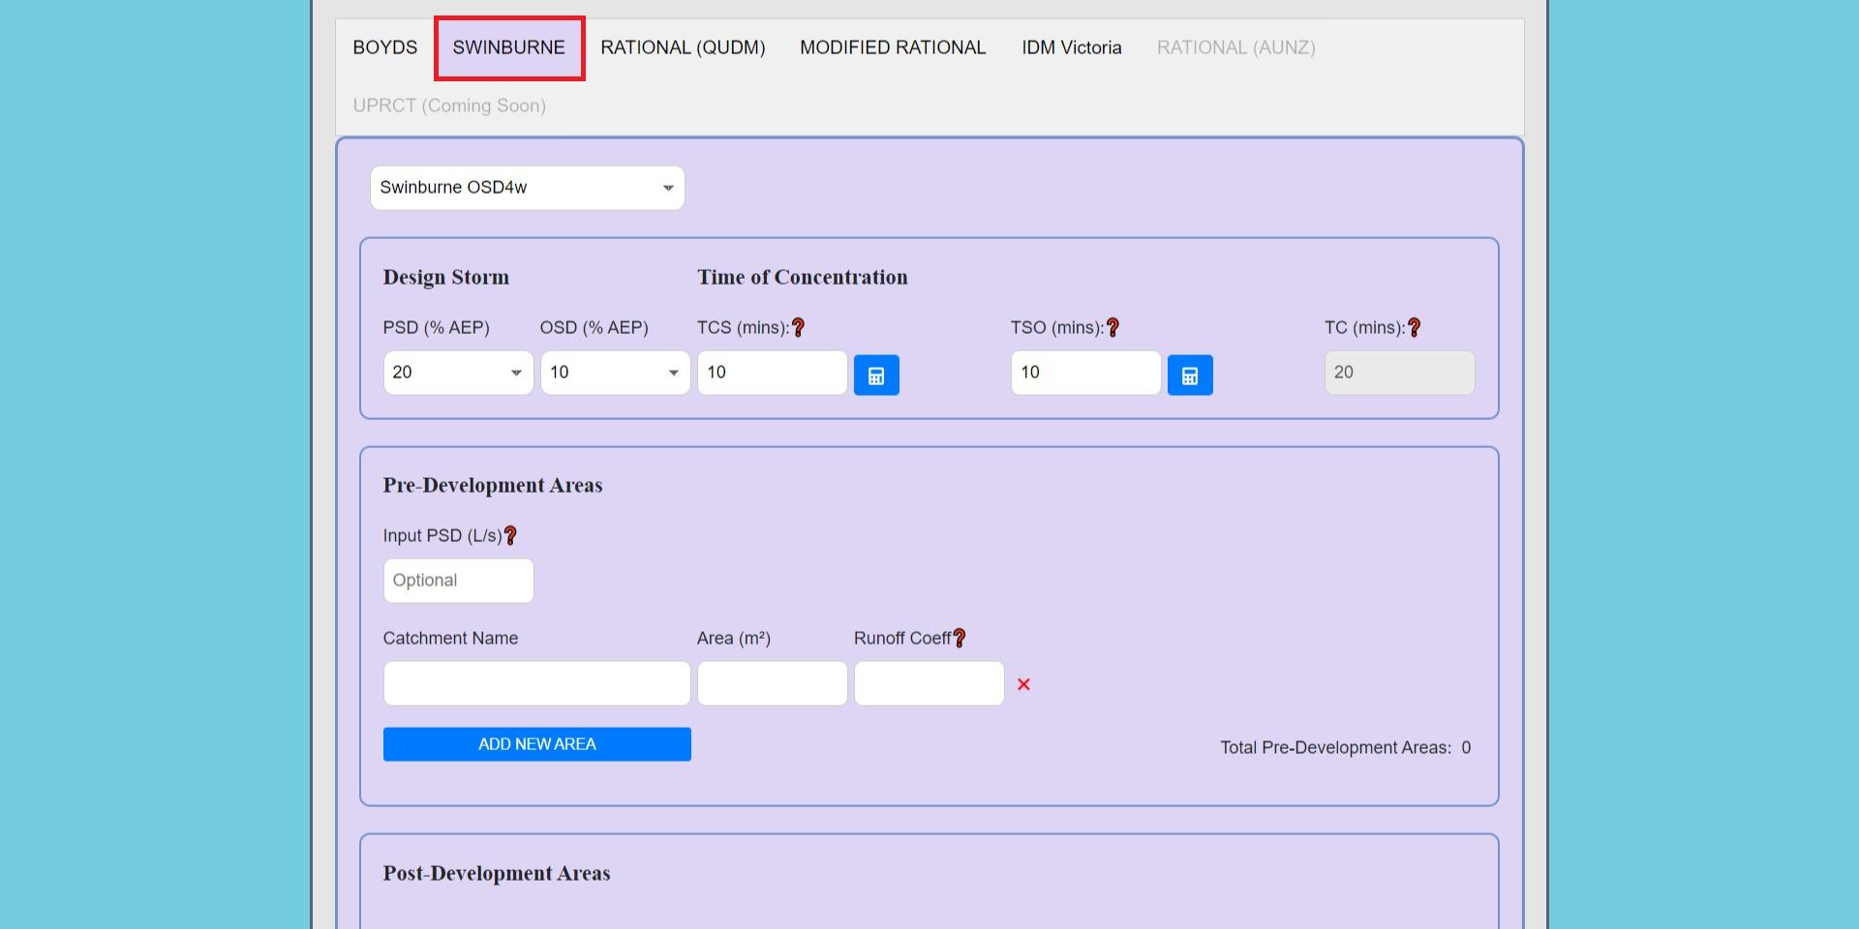Open the Swinburne OSD4w method dropdown

[x=528, y=188]
